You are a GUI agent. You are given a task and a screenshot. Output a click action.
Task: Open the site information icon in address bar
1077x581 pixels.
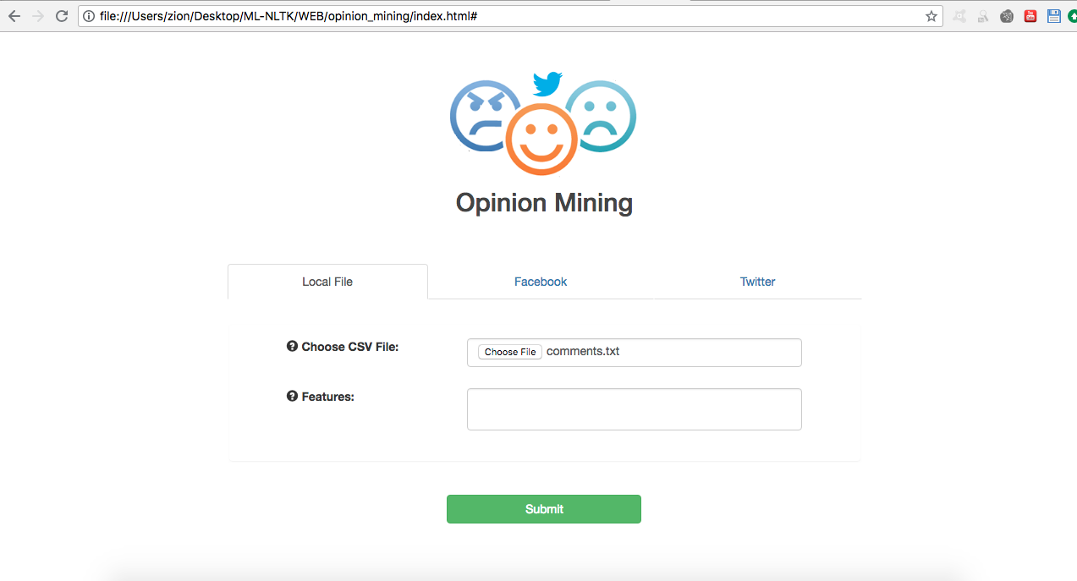tap(89, 16)
